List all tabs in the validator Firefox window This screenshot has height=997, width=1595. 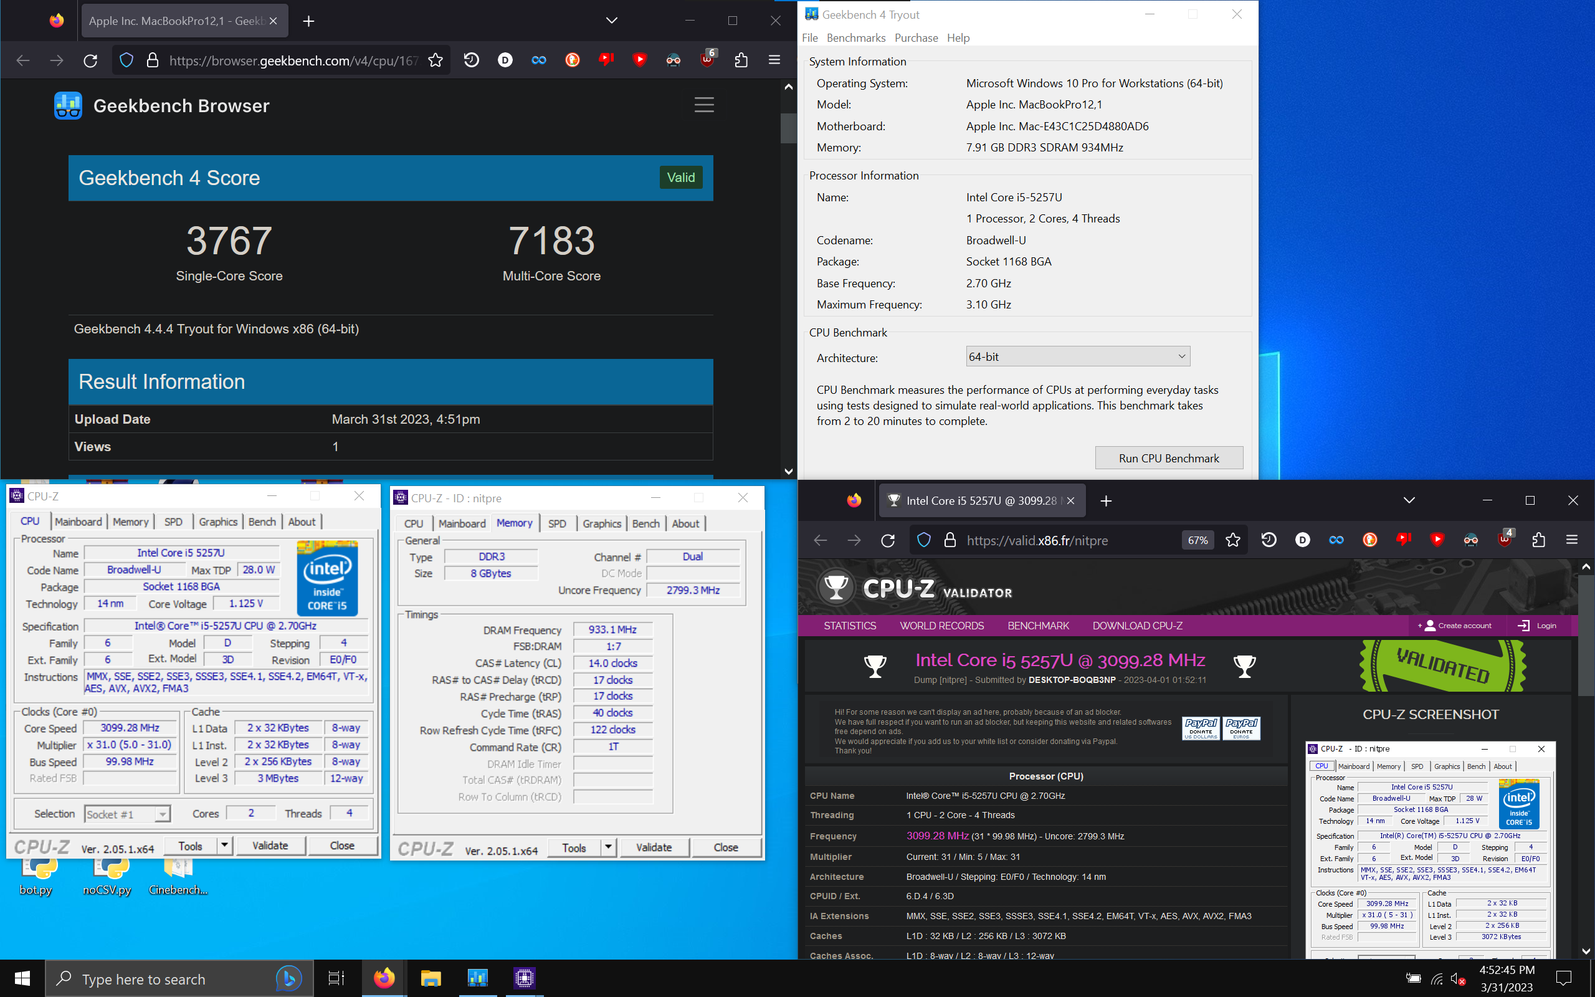point(1409,500)
